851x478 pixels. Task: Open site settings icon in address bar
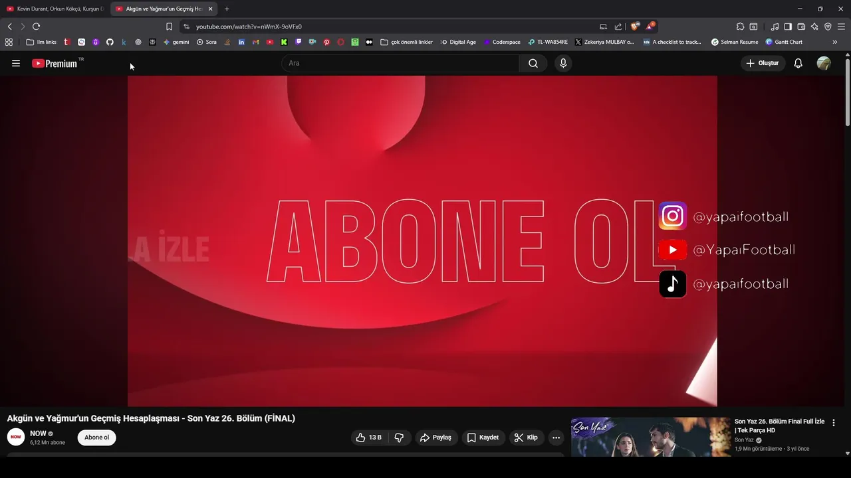pos(186,27)
